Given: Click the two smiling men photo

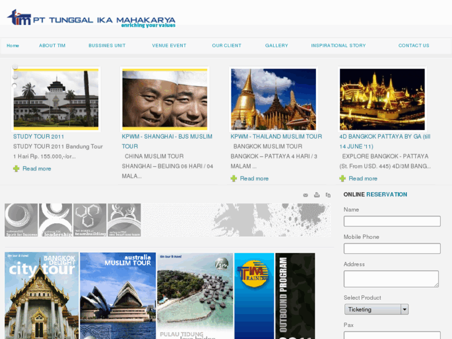Looking at the screenshot, I should (x=165, y=100).
